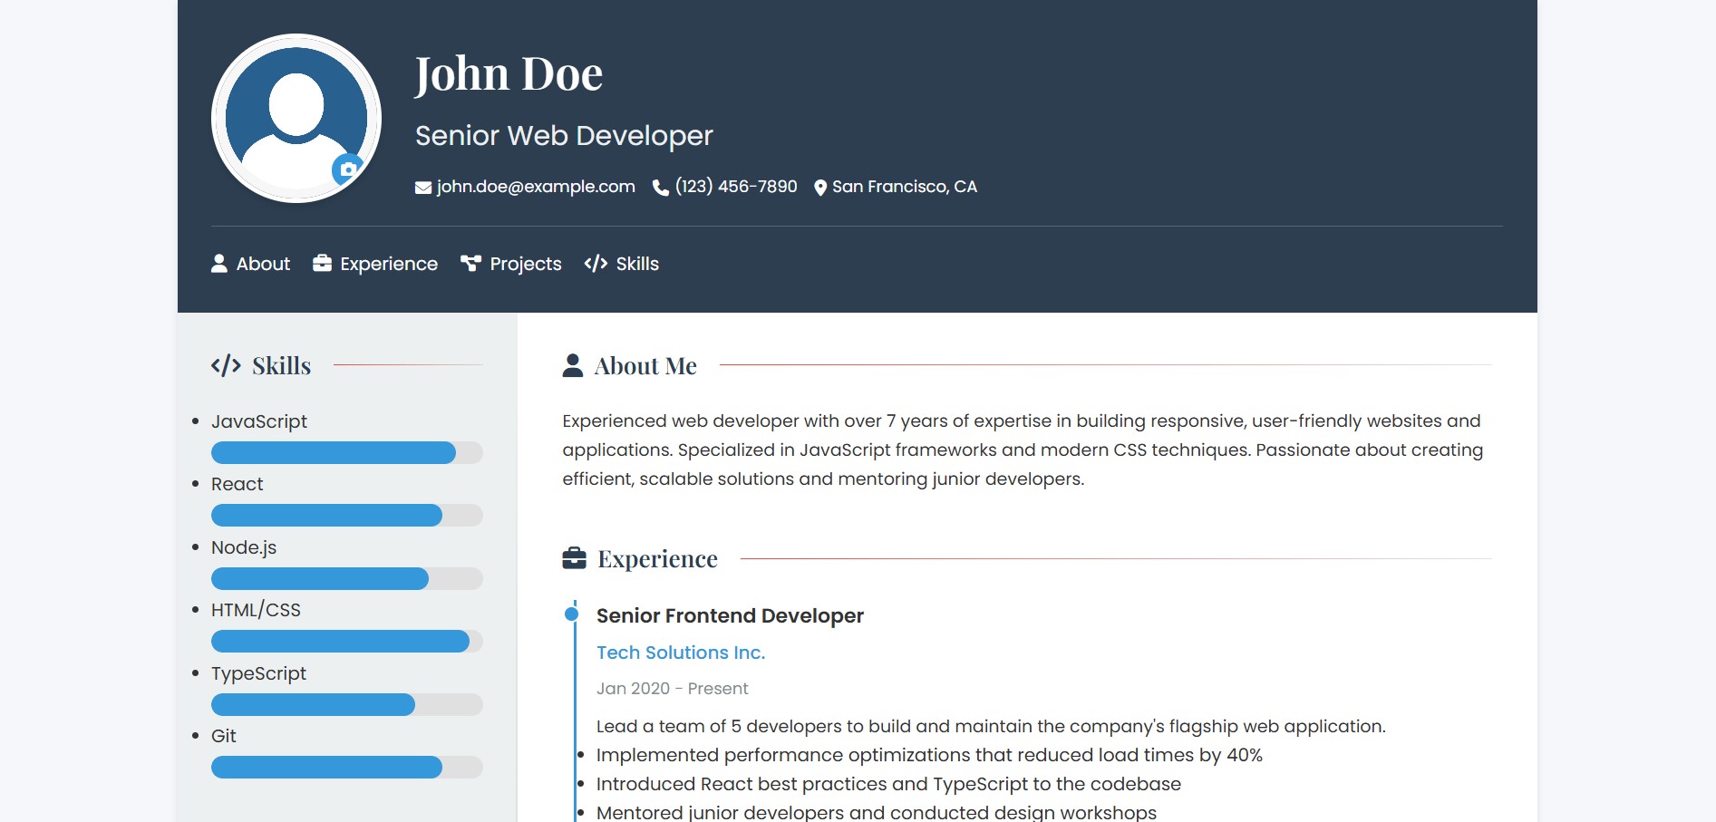Click the person icon in About Me heading
This screenshot has width=1716, height=822.
[x=573, y=365]
